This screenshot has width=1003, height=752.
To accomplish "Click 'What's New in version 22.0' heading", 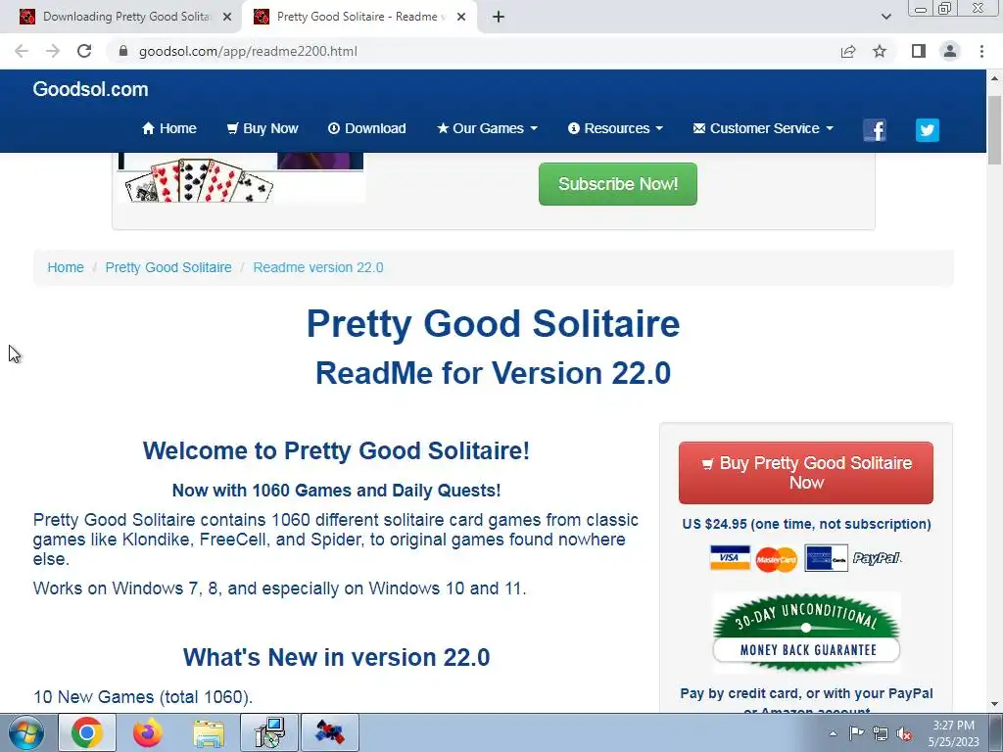I will tap(337, 657).
